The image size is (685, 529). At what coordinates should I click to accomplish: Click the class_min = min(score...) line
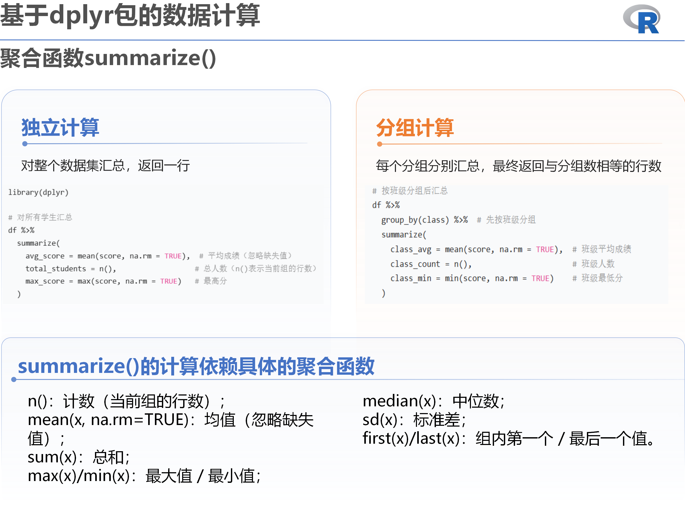pyautogui.click(x=472, y=278)
